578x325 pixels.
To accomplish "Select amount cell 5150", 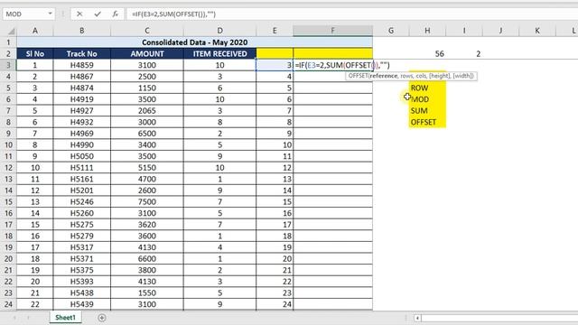I will click(146, 168).
